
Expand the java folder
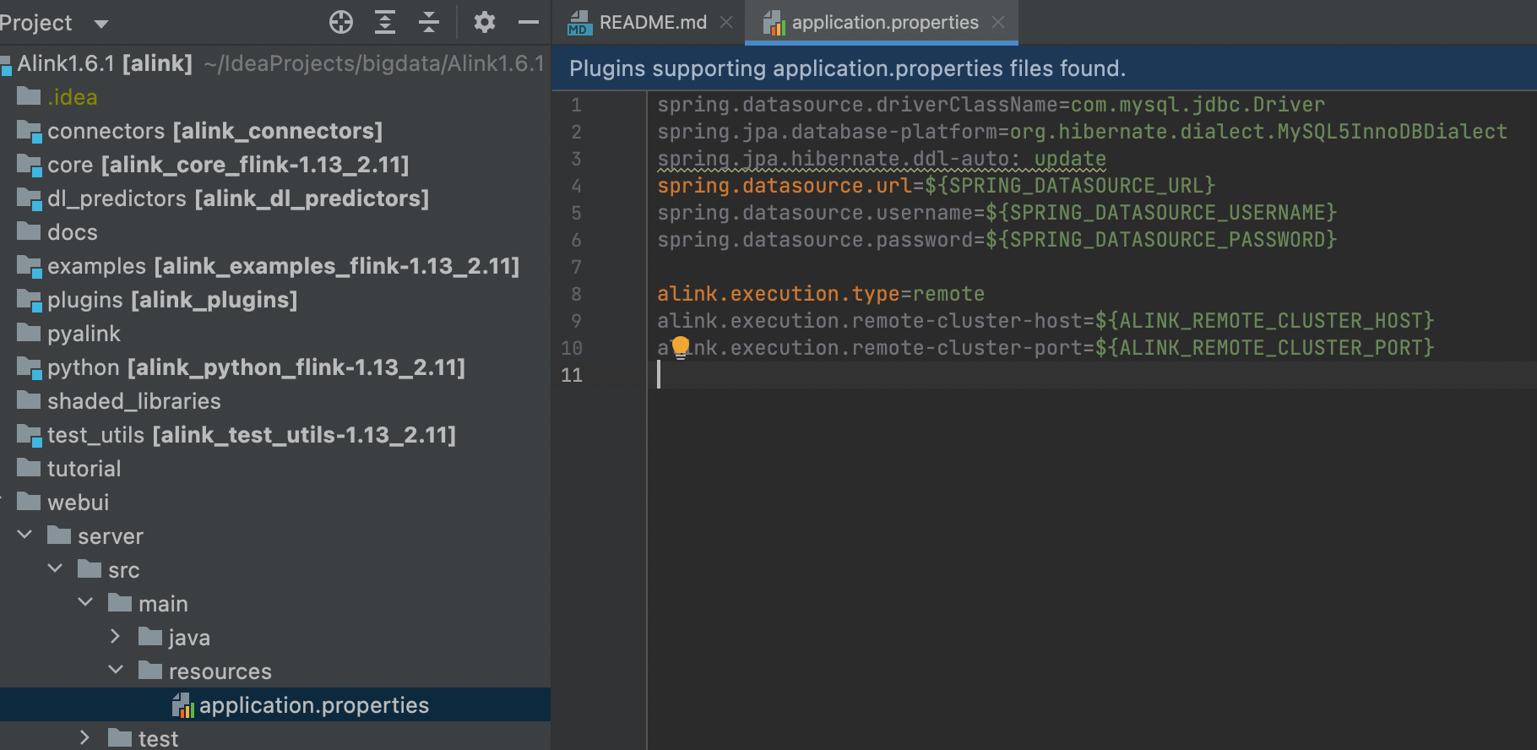116,636
